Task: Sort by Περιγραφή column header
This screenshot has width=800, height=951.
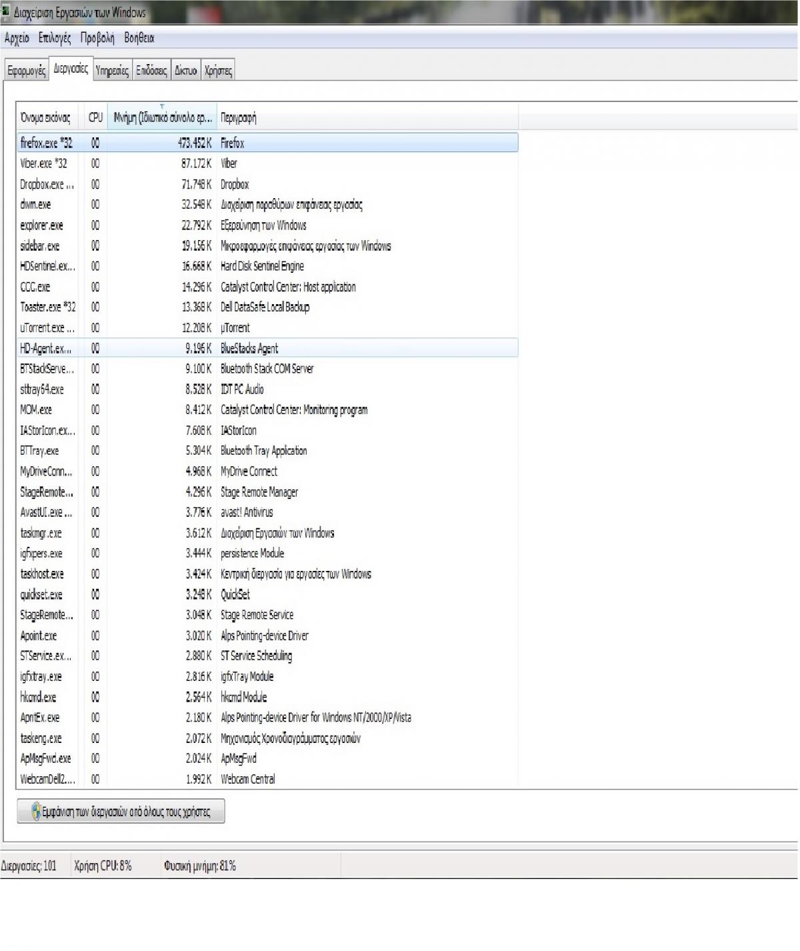Action: tap(367, 117)
